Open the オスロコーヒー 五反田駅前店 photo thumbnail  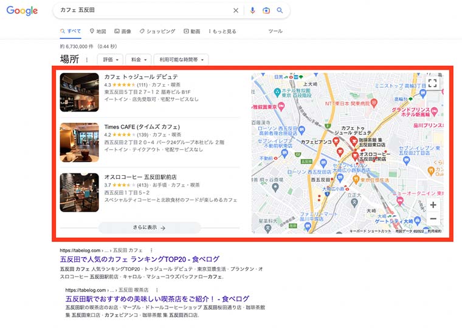[x=79, y=193]
